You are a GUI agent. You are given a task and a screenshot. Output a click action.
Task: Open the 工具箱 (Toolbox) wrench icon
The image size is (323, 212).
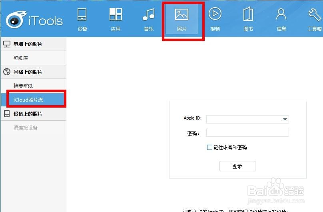[315, 14]
